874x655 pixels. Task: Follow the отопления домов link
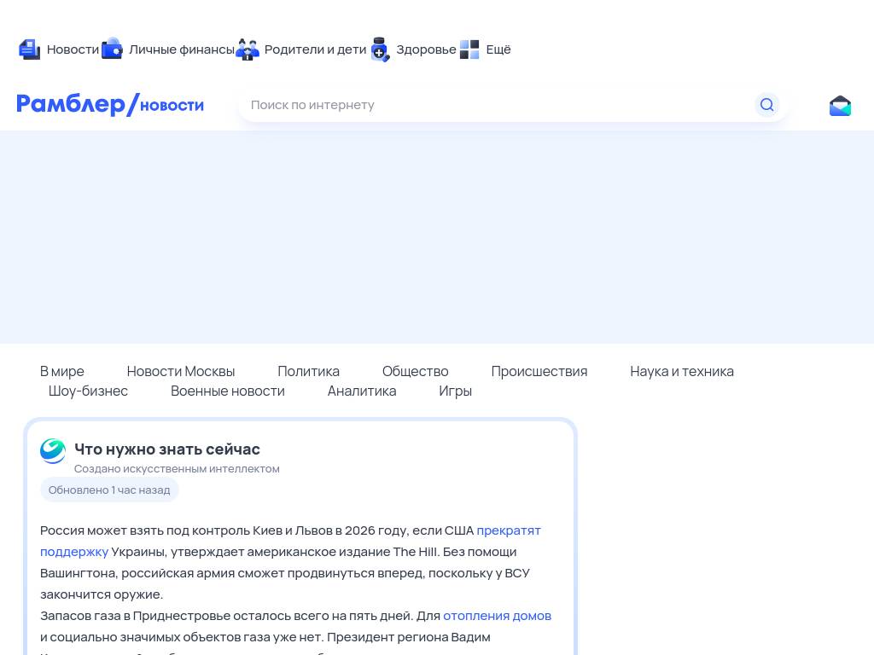click(x=497, y=615)
